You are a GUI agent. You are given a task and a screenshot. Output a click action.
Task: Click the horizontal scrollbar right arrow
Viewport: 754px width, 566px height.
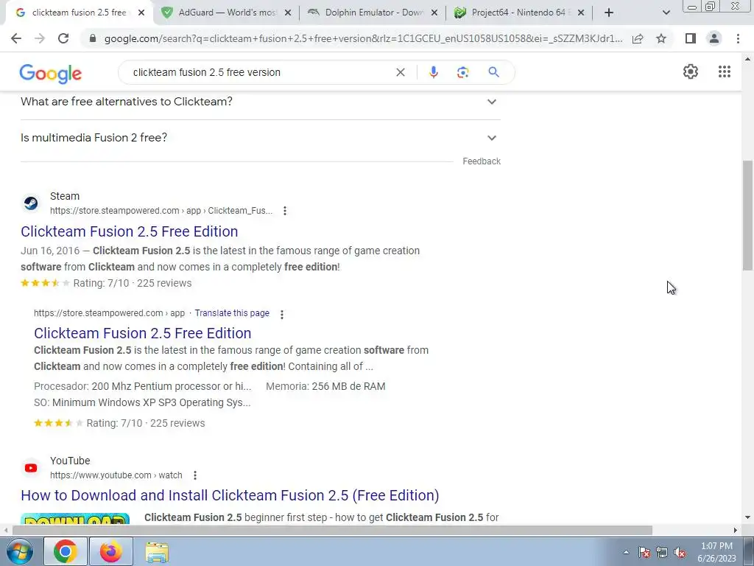click(x=736, y=531)
